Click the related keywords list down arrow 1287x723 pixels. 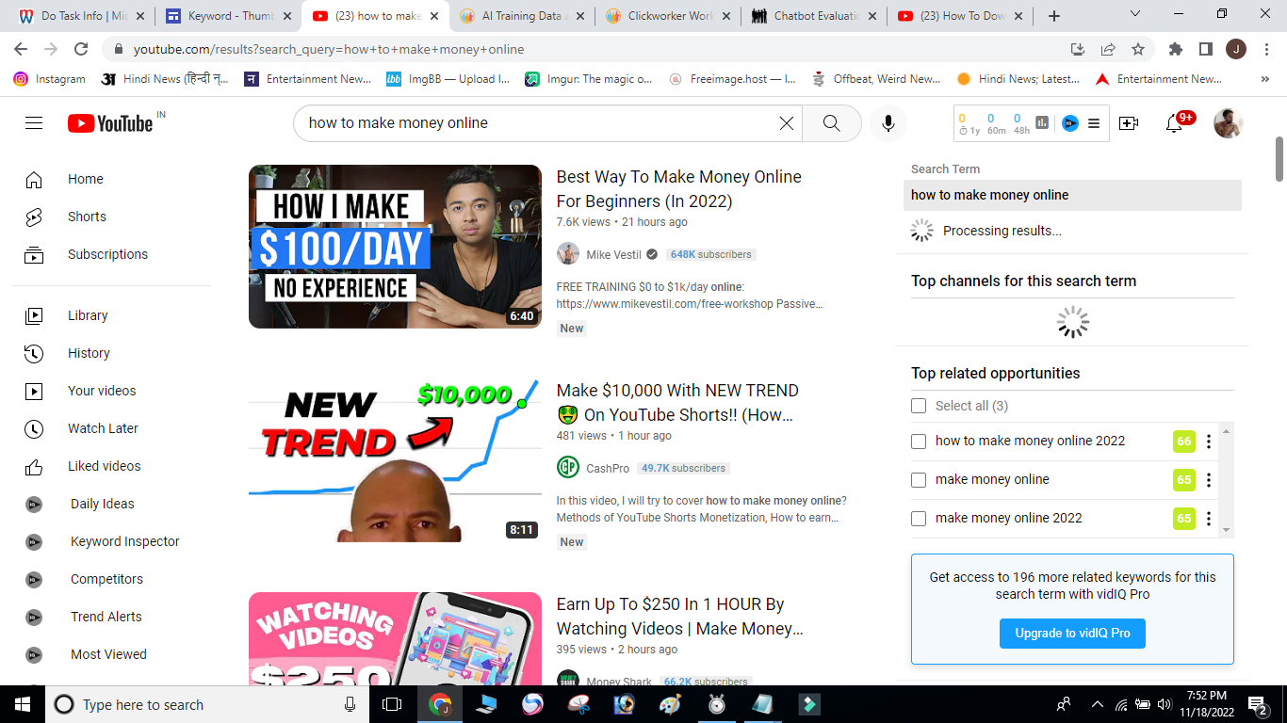tap(1226, 531)
